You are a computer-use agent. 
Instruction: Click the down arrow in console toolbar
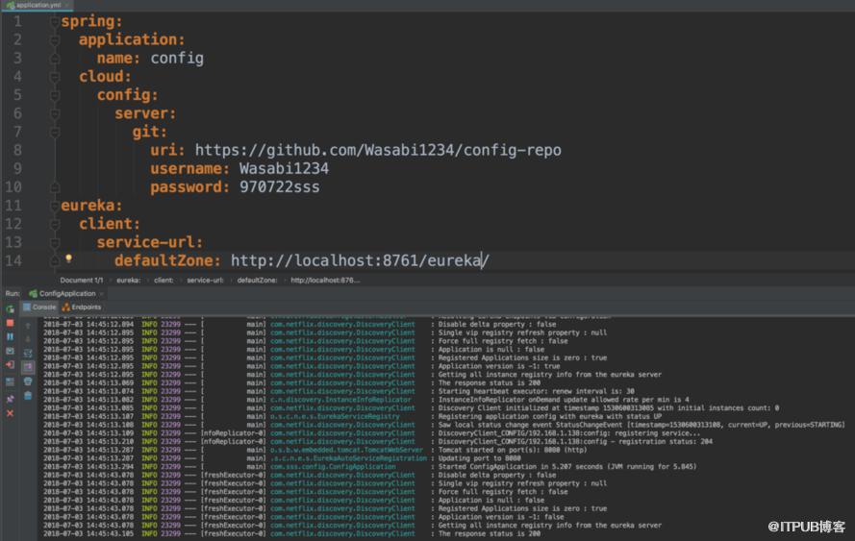(28, 339)
